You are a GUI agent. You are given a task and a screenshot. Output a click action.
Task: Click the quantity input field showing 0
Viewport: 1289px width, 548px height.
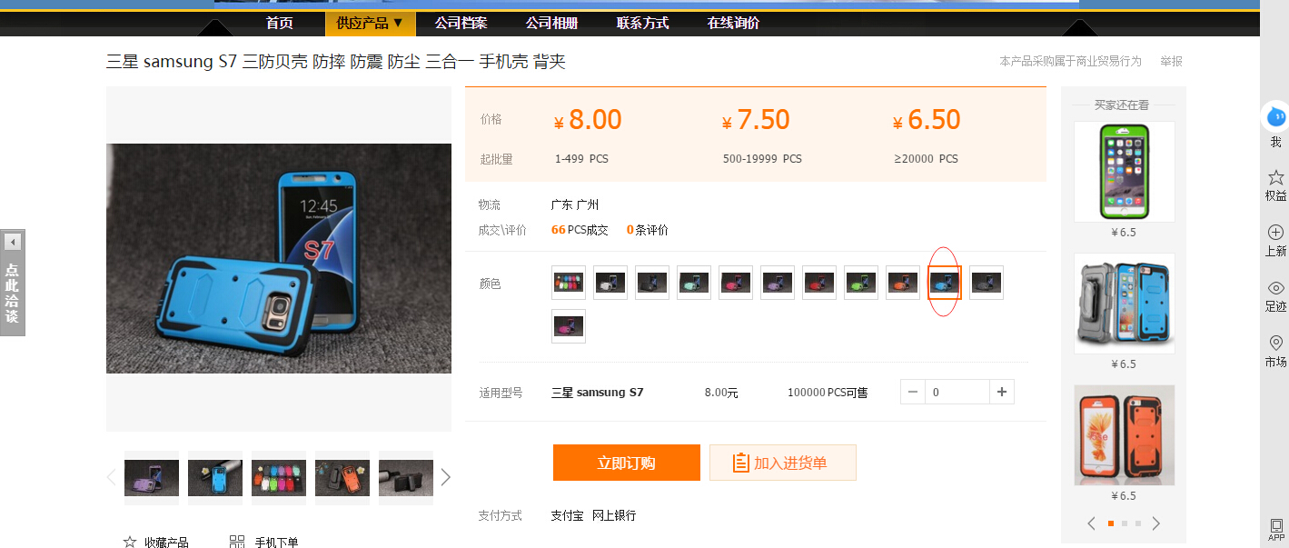pos(957,392)
